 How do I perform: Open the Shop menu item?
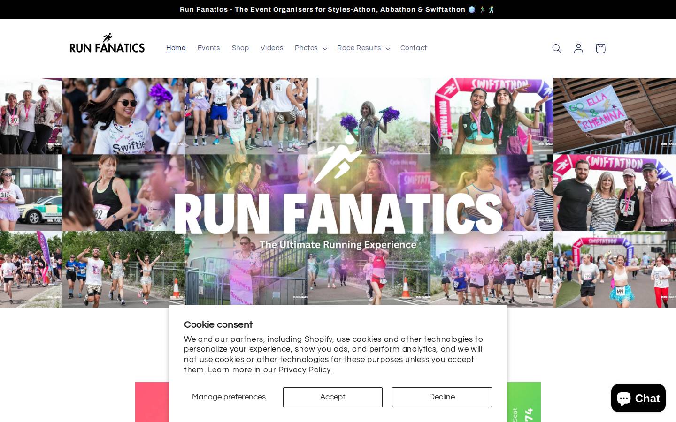240,48
